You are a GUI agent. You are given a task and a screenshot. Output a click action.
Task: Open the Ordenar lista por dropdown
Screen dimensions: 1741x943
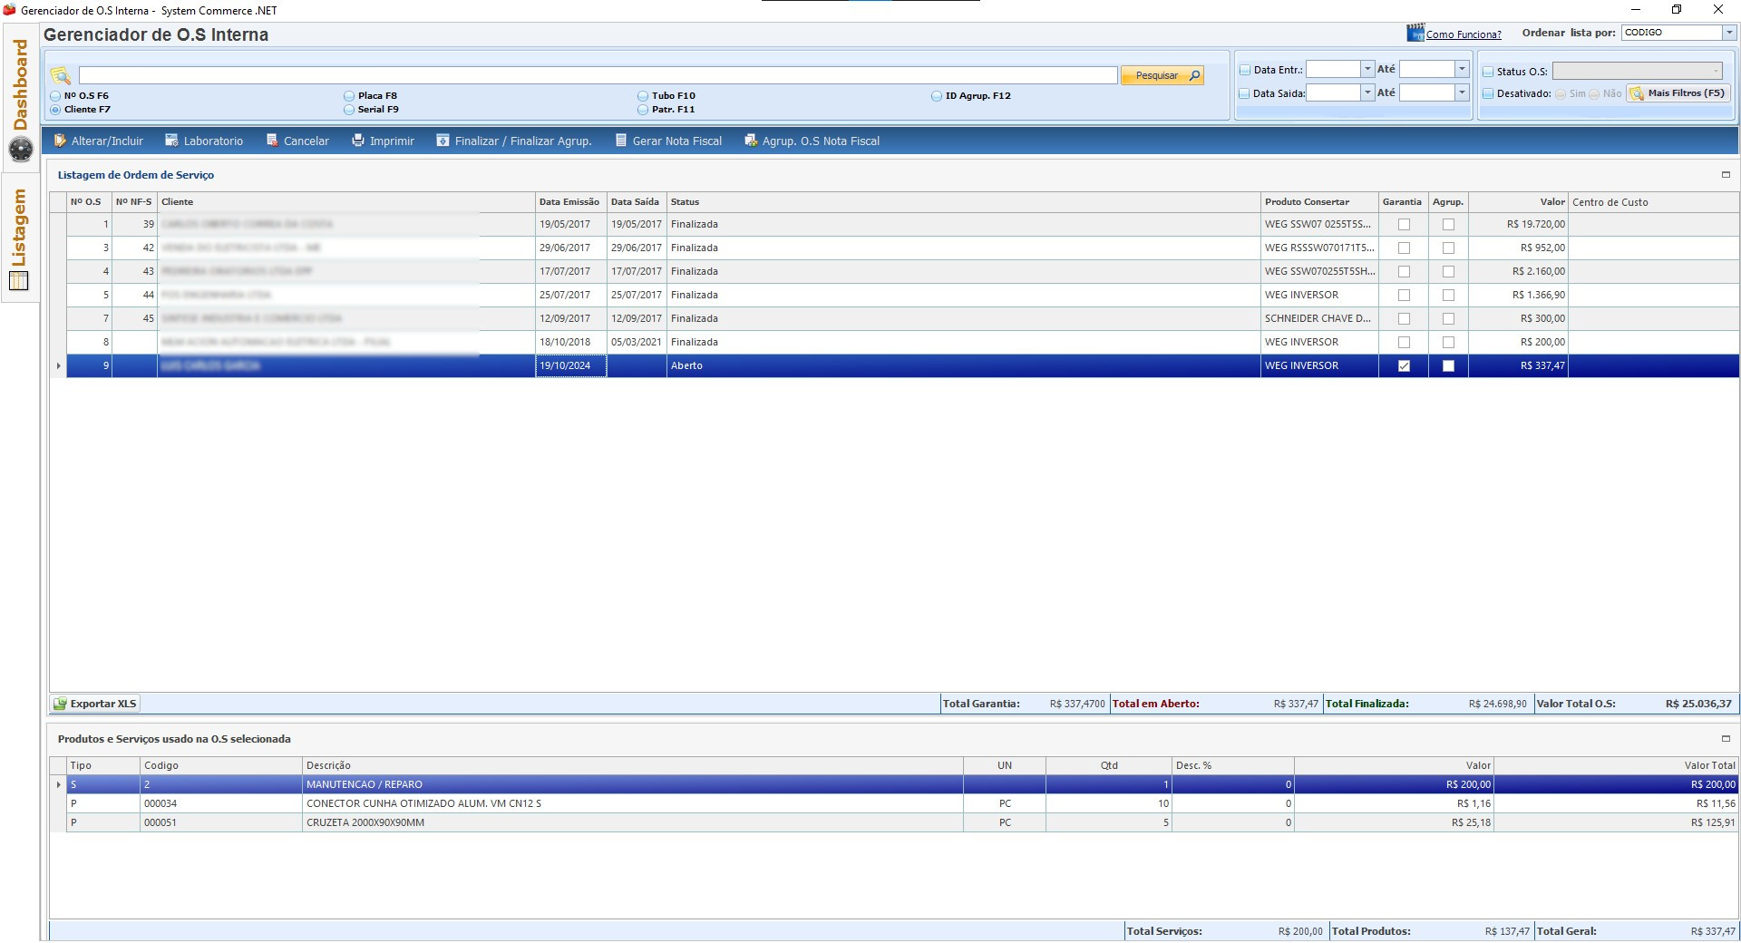[x=1728, y=33]
